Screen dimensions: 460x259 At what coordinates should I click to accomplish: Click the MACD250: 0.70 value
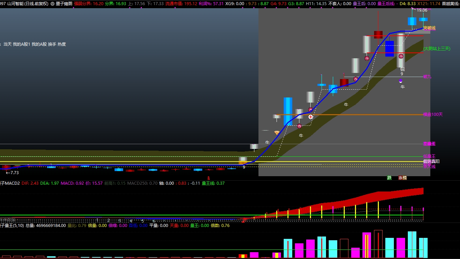[143, 183]
